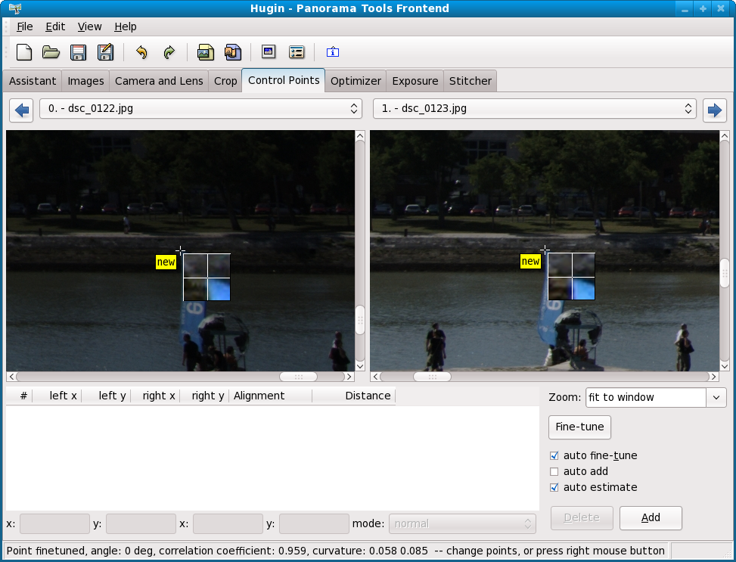Open the Edit menu
The height and width of the screenshot is (562, 736).
55,26
